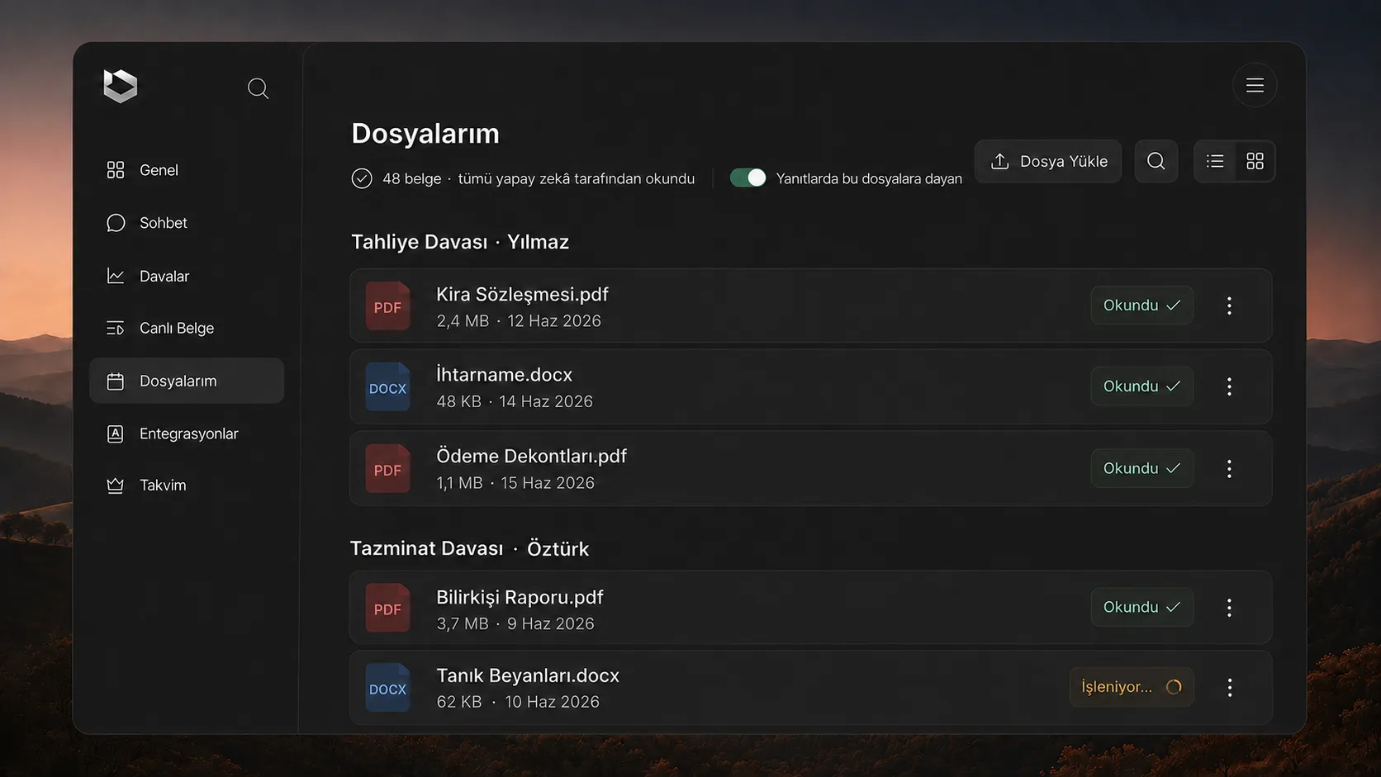Open options menu for Tanık Beyanları.docx
The image size is (1381, 777).
pos(1229,688)
